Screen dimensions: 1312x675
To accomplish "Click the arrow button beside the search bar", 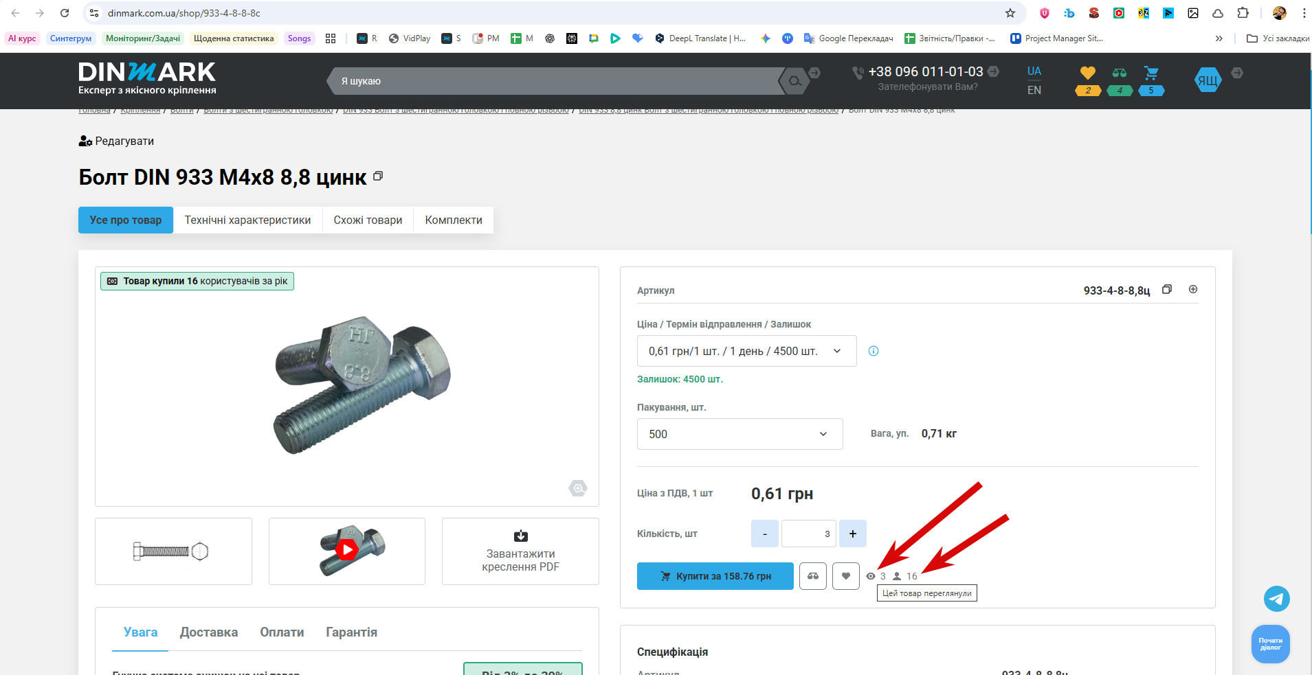I will coord(814,73).
